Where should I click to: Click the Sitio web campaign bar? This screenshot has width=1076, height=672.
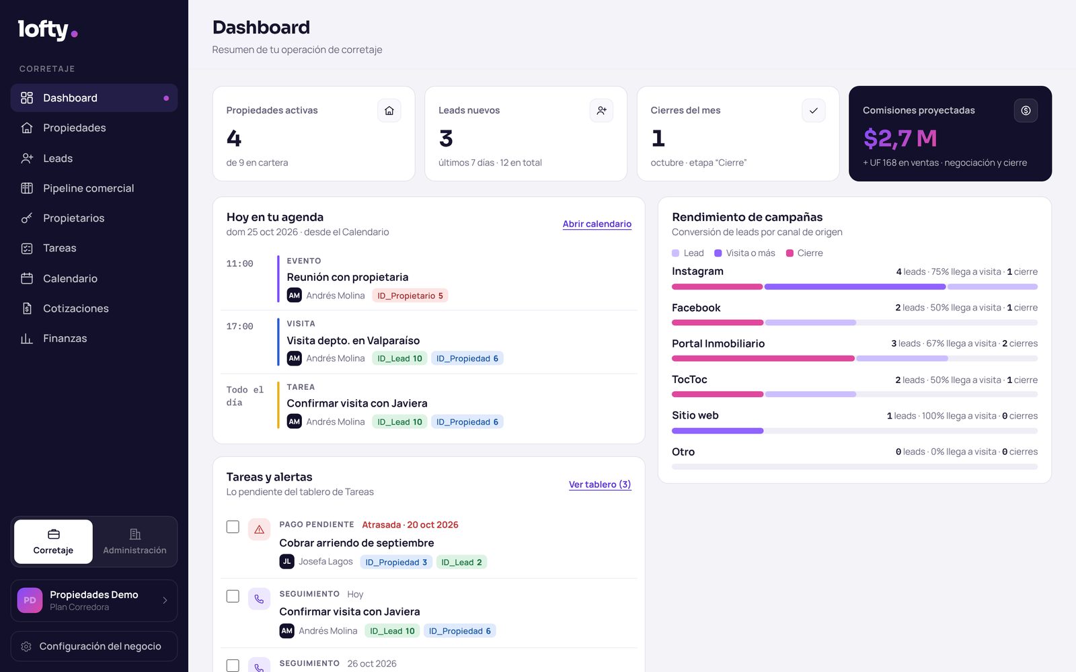click(x=855, y=431)
